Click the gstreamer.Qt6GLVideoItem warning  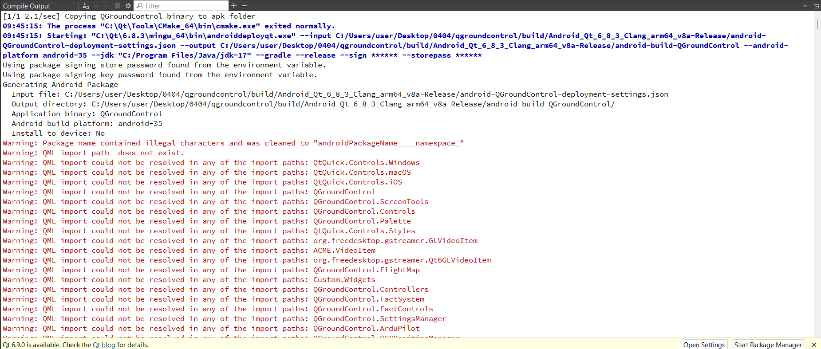[x=247, y=260]
